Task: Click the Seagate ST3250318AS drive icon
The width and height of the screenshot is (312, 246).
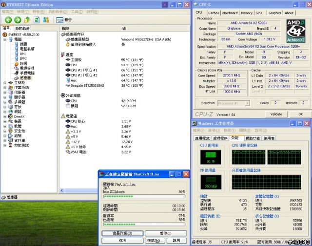Action: (68, 86)
